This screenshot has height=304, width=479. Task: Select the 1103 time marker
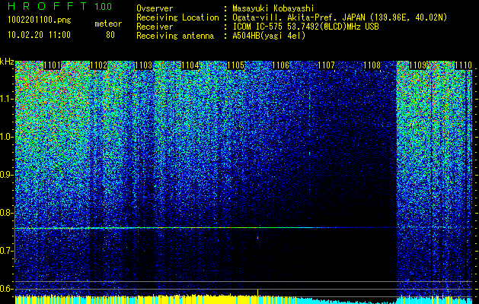coord(143,65)
